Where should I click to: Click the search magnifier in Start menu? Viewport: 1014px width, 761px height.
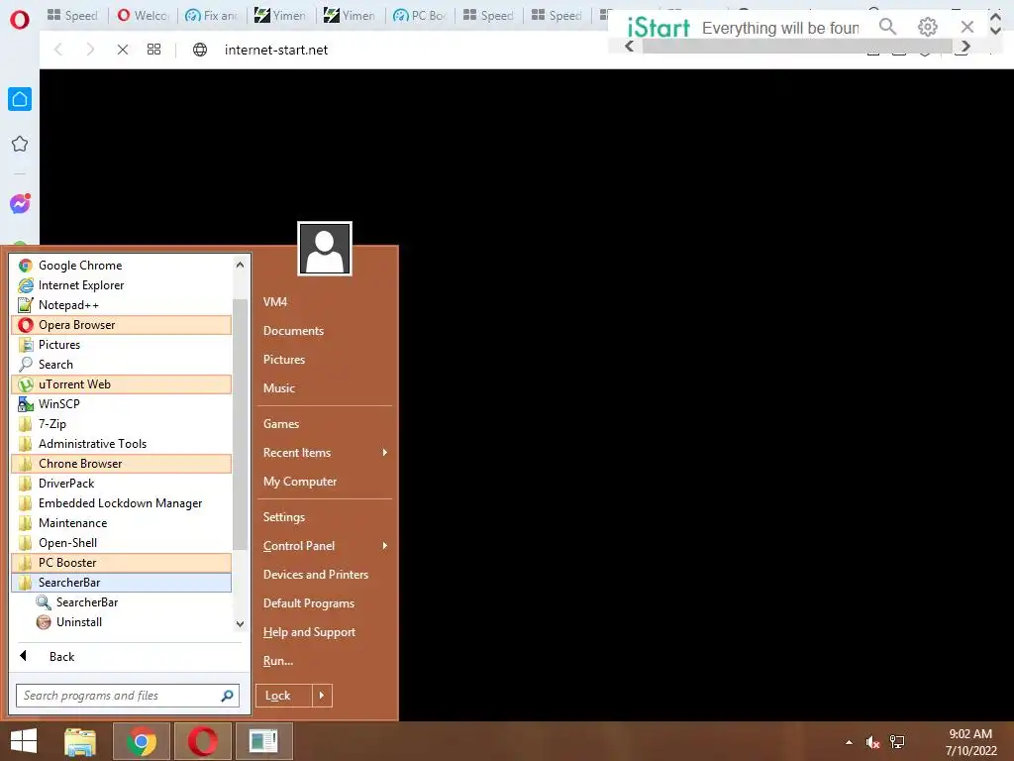(x=228, y=696)
